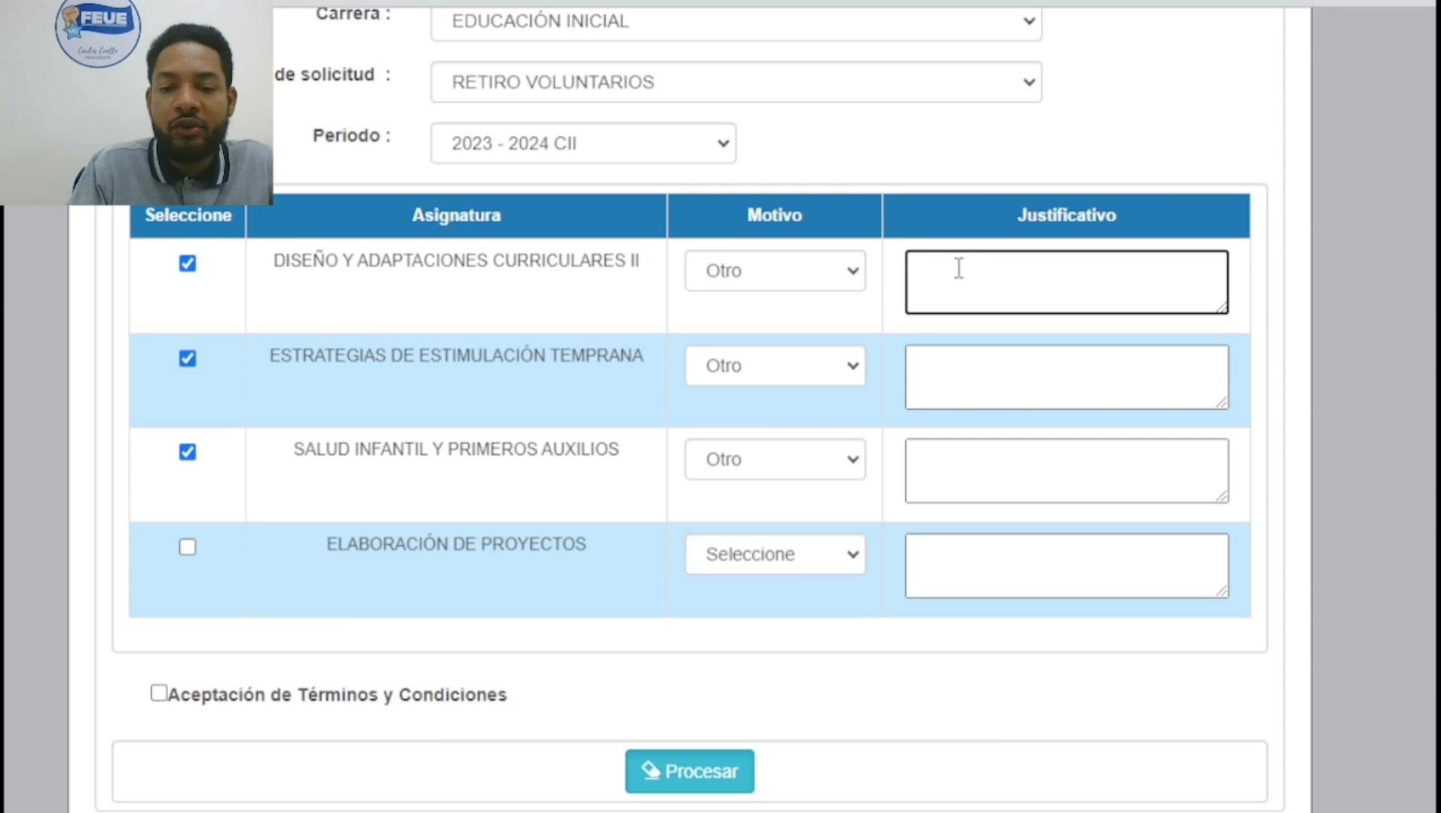
Task: Click the webcam video thumbnail of presenter
Action: pyautogui.click(x=136, y=102)
